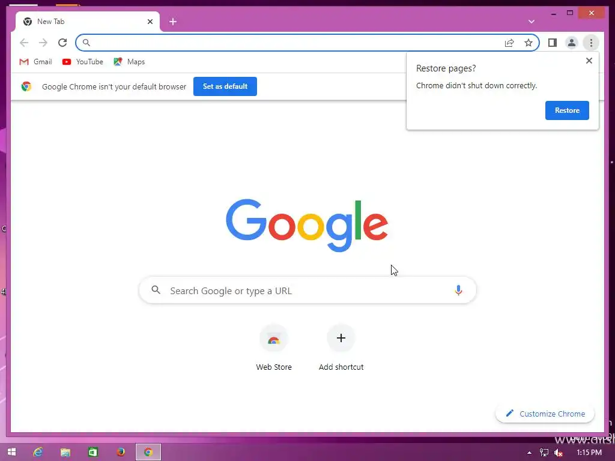Expand the tab search chevron
The height and width of the screenshot is (461, 615).
tap(532, 22)
